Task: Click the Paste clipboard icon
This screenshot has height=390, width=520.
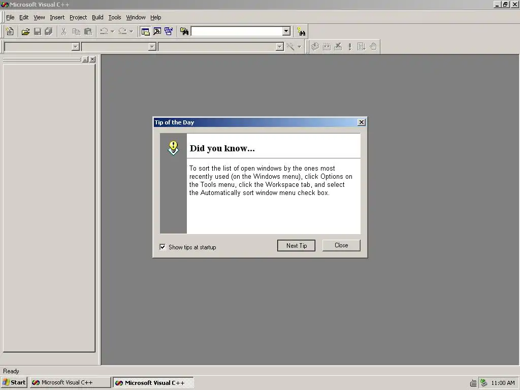Action: coord(88,31)
